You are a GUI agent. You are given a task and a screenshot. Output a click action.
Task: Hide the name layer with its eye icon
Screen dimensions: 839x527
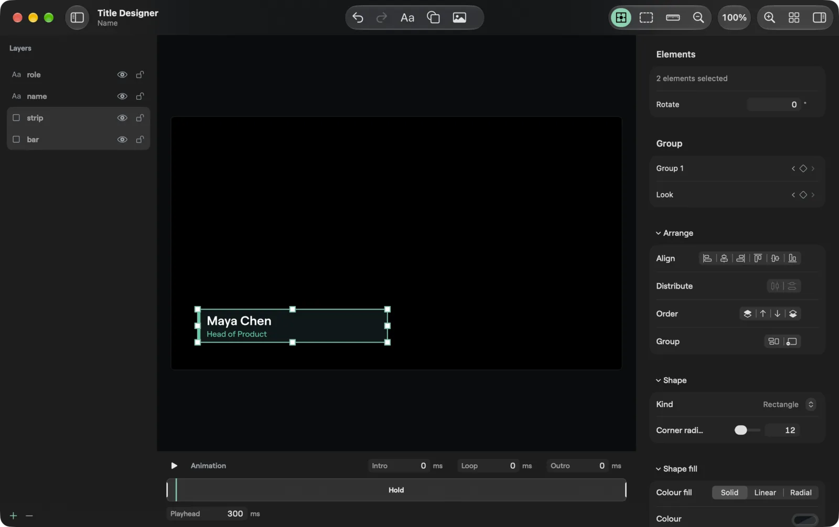[122, 96]
